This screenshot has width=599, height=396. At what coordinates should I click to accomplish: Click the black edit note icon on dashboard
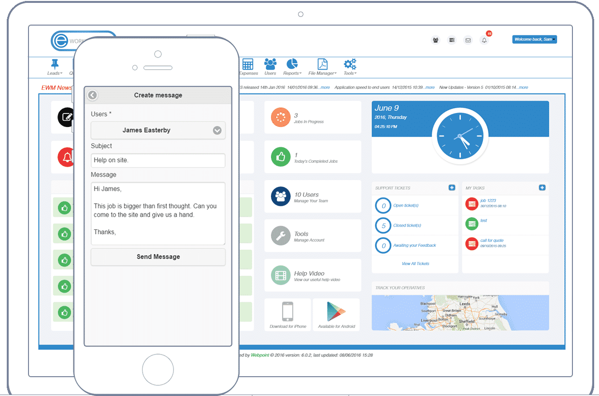coord(67,117)
